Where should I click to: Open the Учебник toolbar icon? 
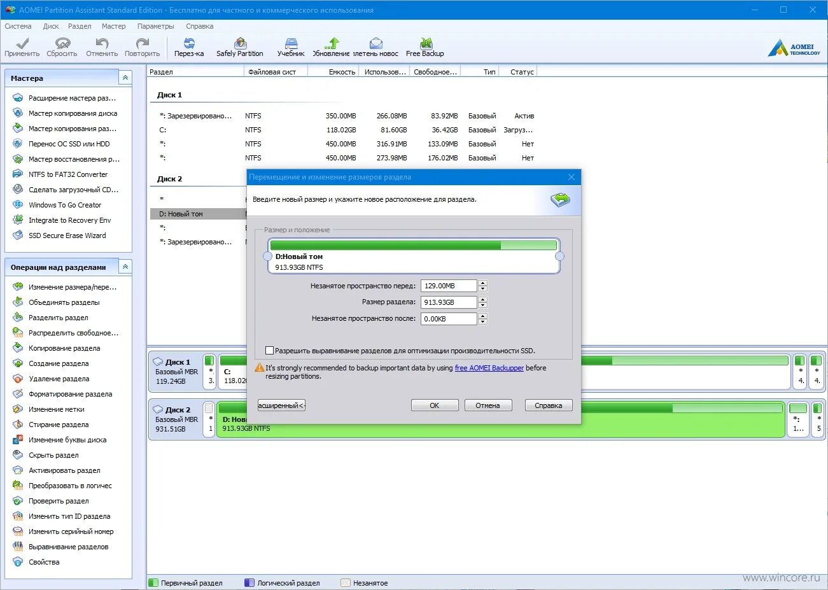291,47
